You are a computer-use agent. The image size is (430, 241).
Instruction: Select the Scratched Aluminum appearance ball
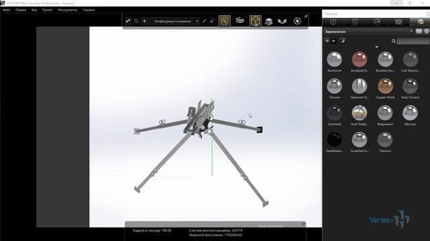(359, 139)
